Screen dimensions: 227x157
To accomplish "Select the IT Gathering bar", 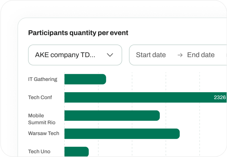I will 85,79.
